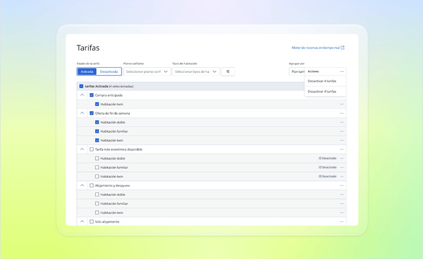
Task: Collapse the Solo alojamiento group chevron
Action: click(82, 221)
